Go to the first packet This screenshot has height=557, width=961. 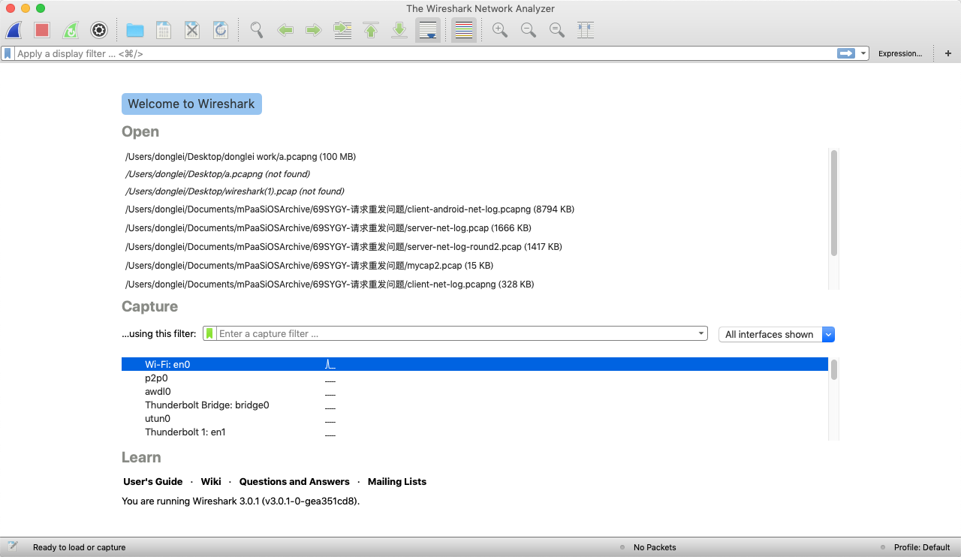click(371, 30)
